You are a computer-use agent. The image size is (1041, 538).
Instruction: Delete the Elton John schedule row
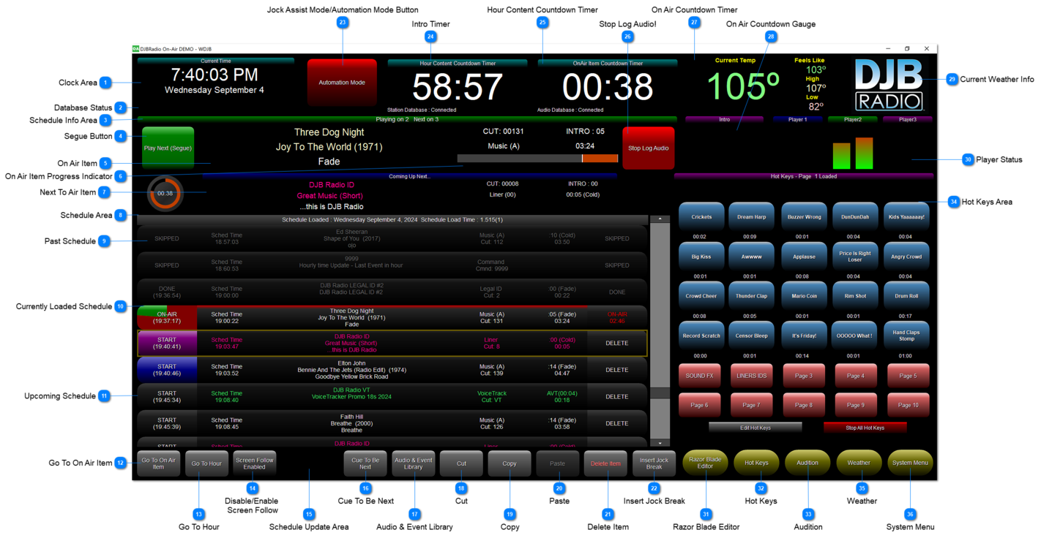click(617, 370)
